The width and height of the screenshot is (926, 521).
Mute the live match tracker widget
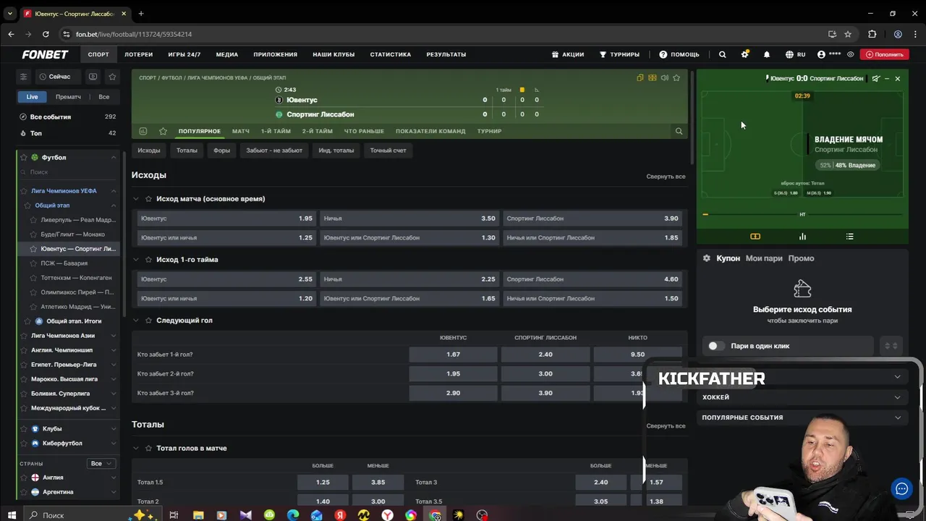876,78
